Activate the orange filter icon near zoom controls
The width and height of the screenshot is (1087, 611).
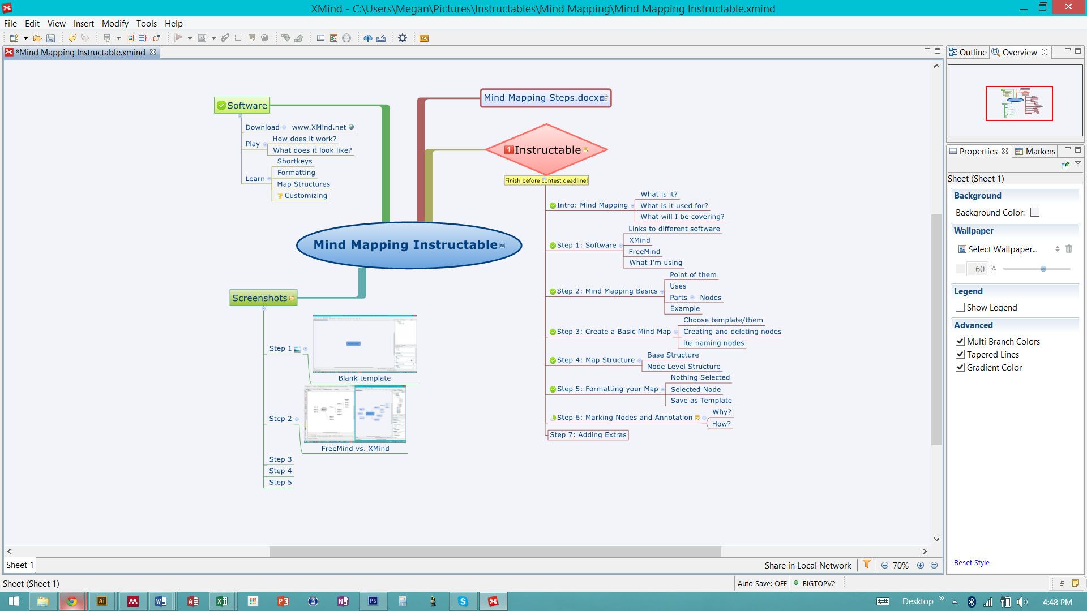(867, 565)
